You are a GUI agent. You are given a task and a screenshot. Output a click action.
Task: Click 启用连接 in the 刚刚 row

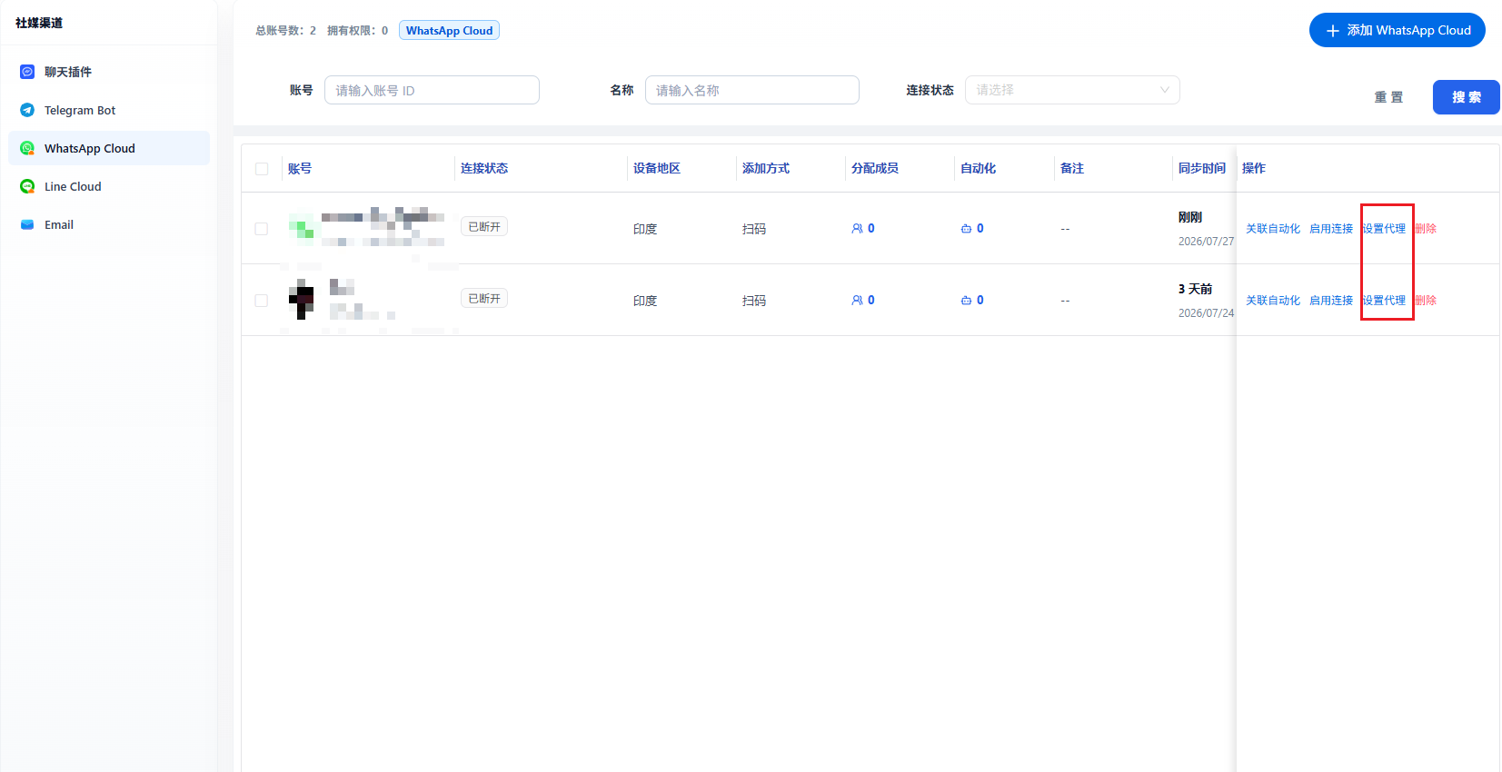(1331, 229)
